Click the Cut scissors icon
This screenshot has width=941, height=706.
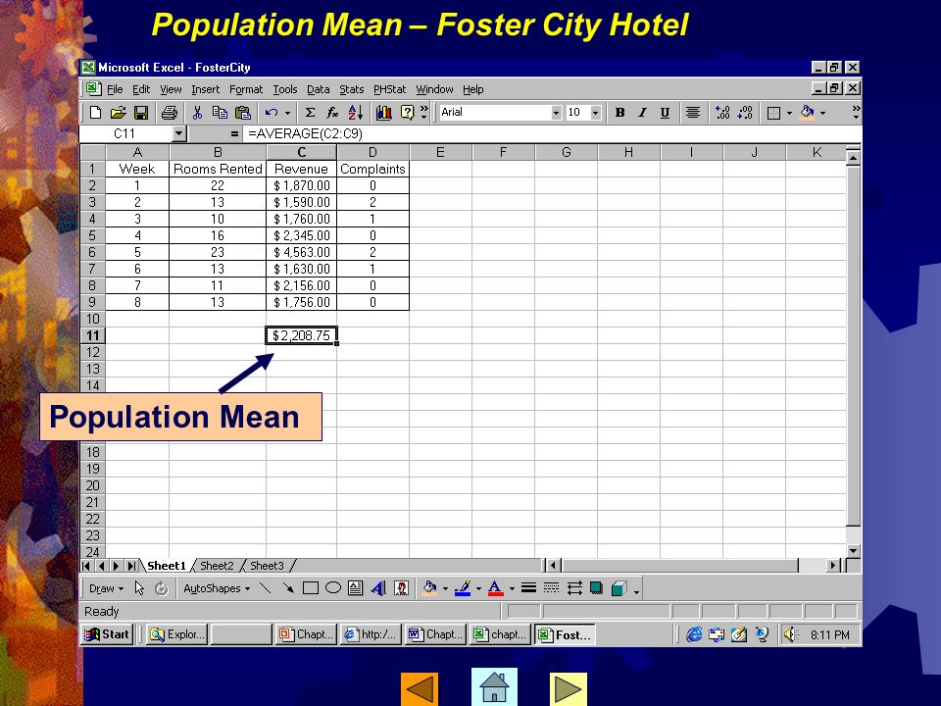tap(197, 112)
